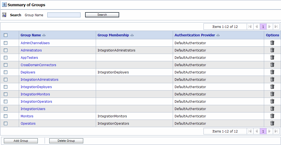281x145 pixels.
Task: Tick the AppTesters checkbox
Action: [5, 57]
